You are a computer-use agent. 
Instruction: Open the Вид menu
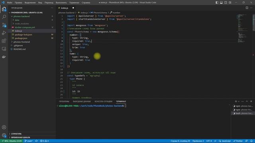coord(40,3)
